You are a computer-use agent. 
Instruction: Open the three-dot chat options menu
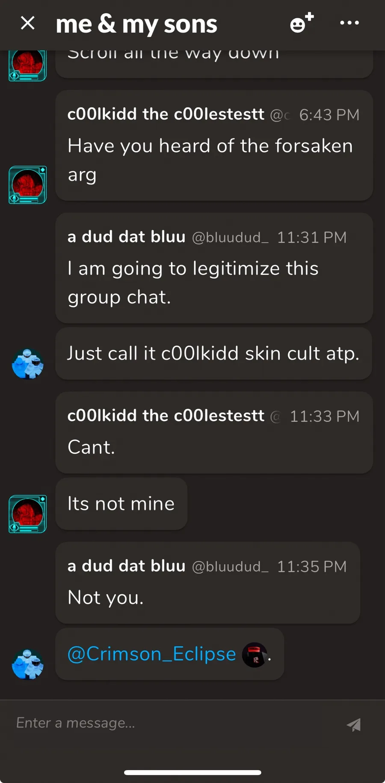[x=349, y=23]
